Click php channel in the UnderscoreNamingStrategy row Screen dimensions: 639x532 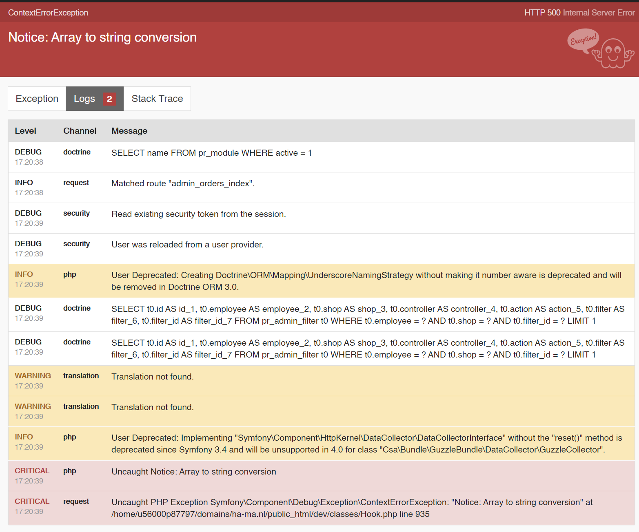click(70, 274)
